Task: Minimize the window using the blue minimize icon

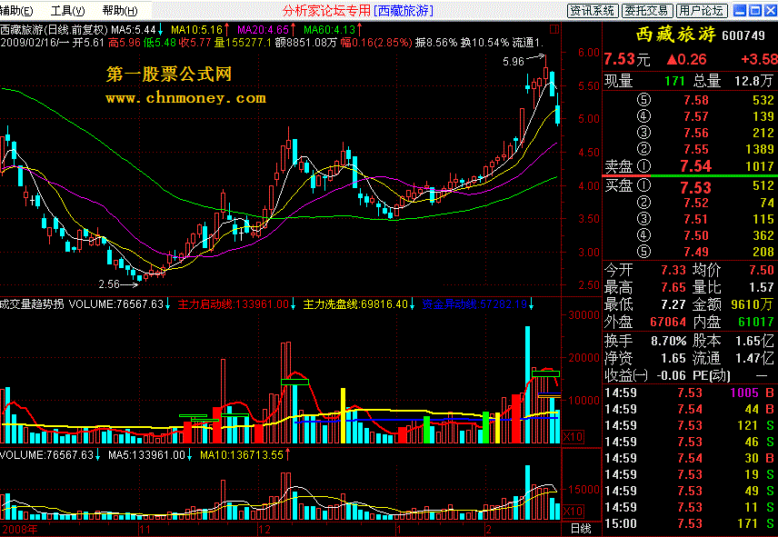Action: 741,10
